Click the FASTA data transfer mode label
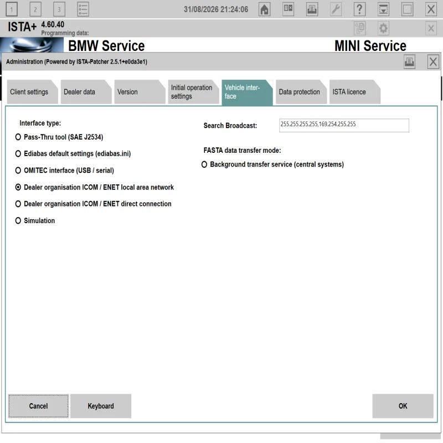The width and height of the screenshot is (443, 443). pos(242,150)
